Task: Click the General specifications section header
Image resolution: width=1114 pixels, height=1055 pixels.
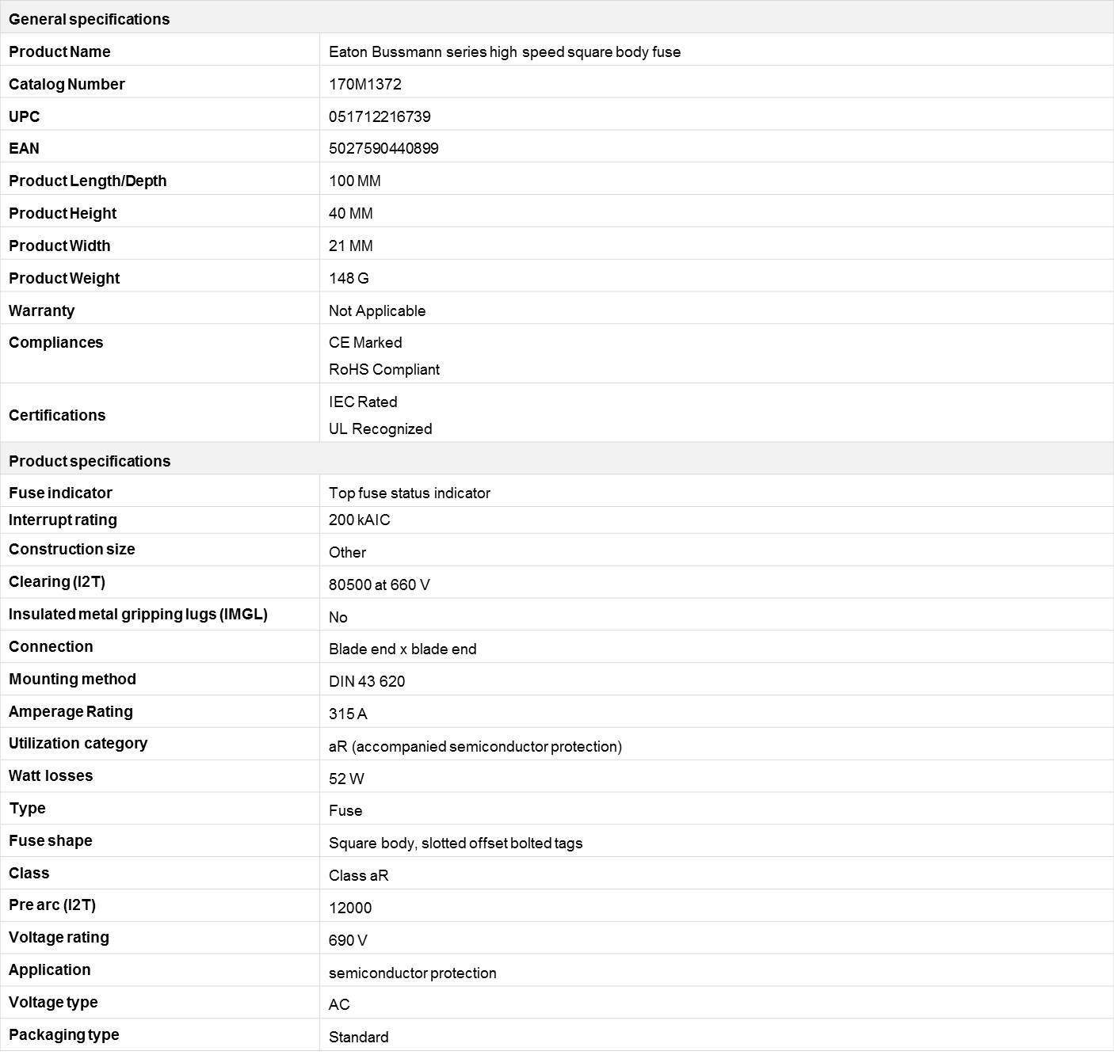Action: (89, 19)
